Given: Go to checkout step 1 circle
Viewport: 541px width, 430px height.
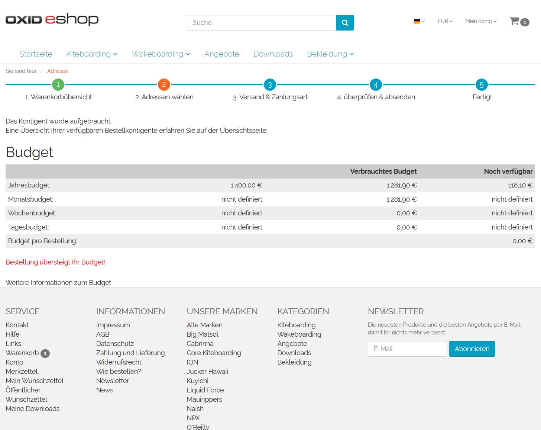Looking at the screenshot, I should [58, 85].
